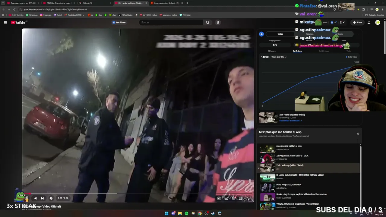The width and height of the screenshot is (386, 217).
Task: Click the 'Los filtros' button
Action: tap(119, 22)
